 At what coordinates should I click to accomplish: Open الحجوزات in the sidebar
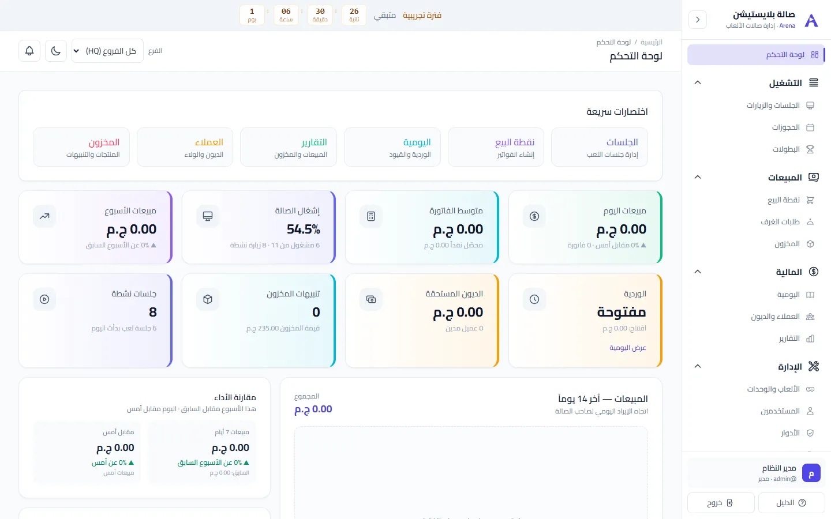click(x=756, y=127)
